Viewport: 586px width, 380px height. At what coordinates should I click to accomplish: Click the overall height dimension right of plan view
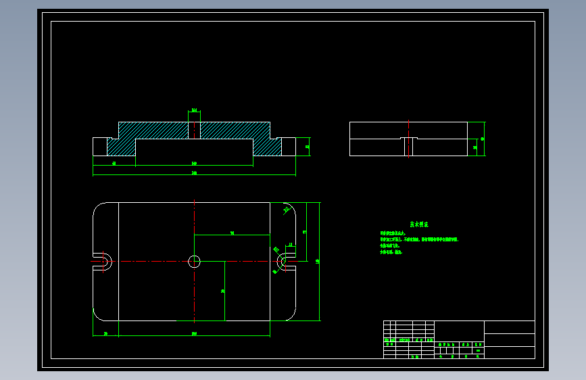pyautogui.click(x=318, y=262)
